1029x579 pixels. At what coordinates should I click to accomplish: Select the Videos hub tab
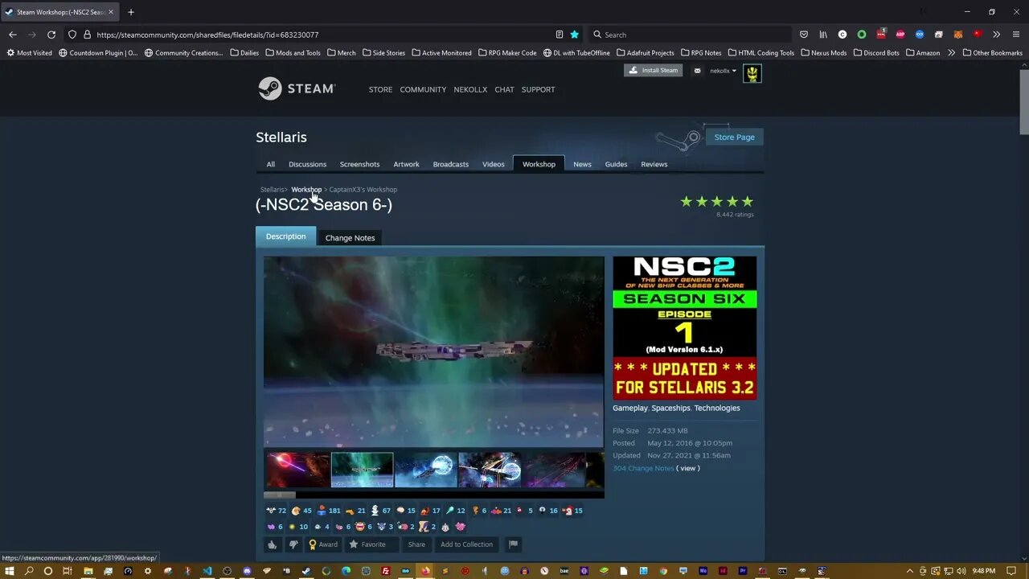[x=494, y=164]
